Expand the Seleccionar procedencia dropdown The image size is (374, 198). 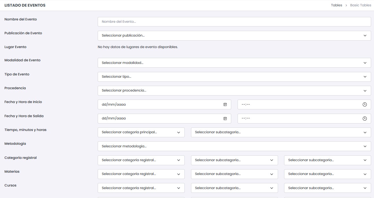(x=234, y=90)
